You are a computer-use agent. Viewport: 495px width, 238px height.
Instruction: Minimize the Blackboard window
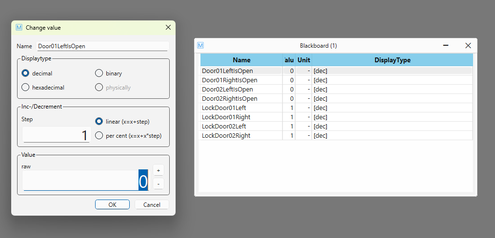445,45
